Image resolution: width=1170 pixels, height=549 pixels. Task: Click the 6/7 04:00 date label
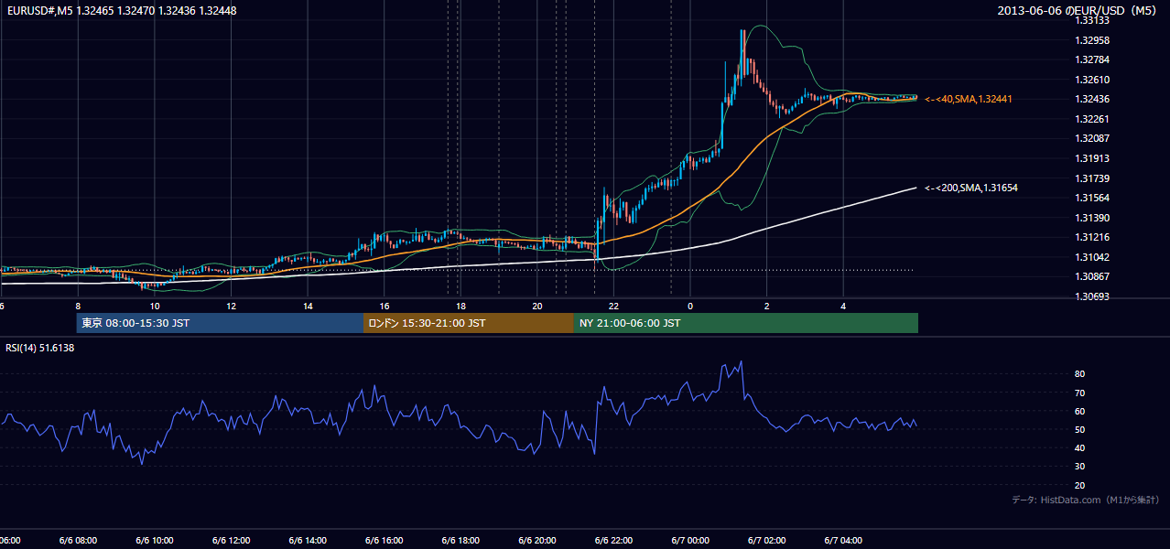(843, 541)
